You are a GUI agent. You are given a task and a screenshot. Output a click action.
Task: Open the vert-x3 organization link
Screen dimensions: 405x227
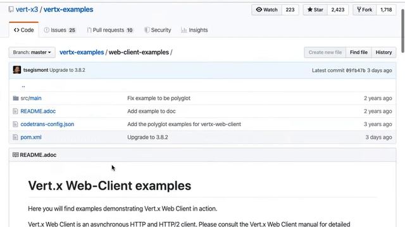[27, 9]
